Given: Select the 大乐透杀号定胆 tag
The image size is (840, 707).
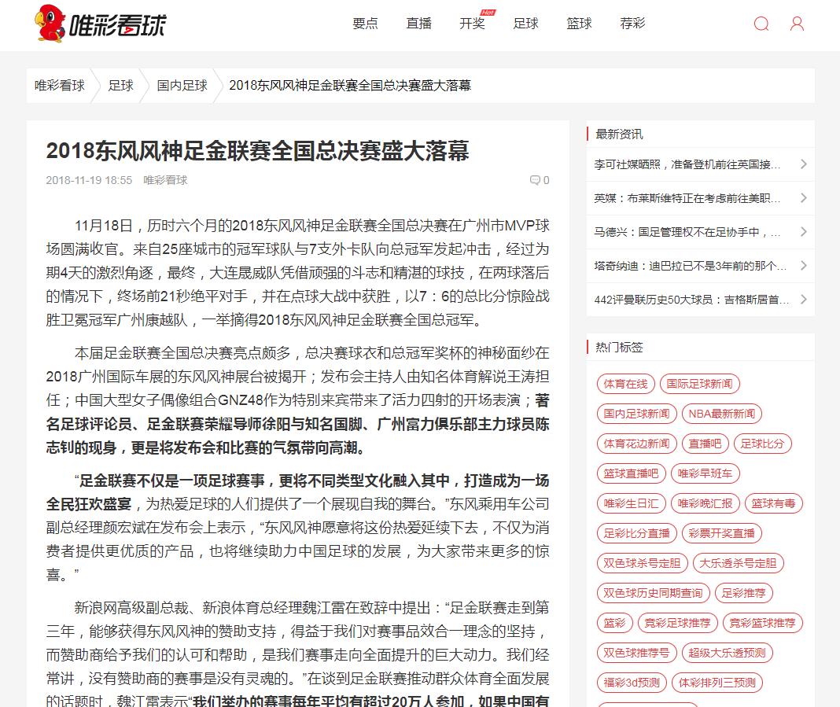Looking at the screenshot, I should (x=739, y=563).
